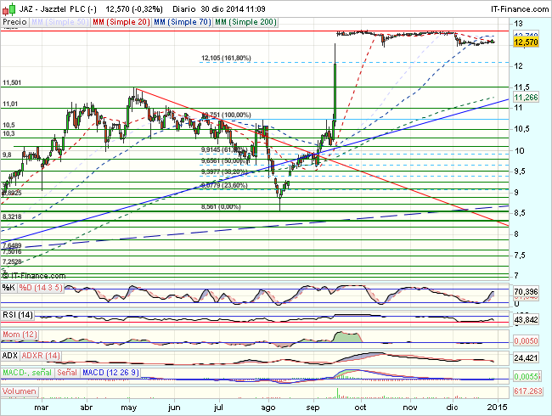The height and width of the screenshot is (416, 552).
Task: Open the %D (14 3 5) stochastic settings
Action: [x=42, y=288]
